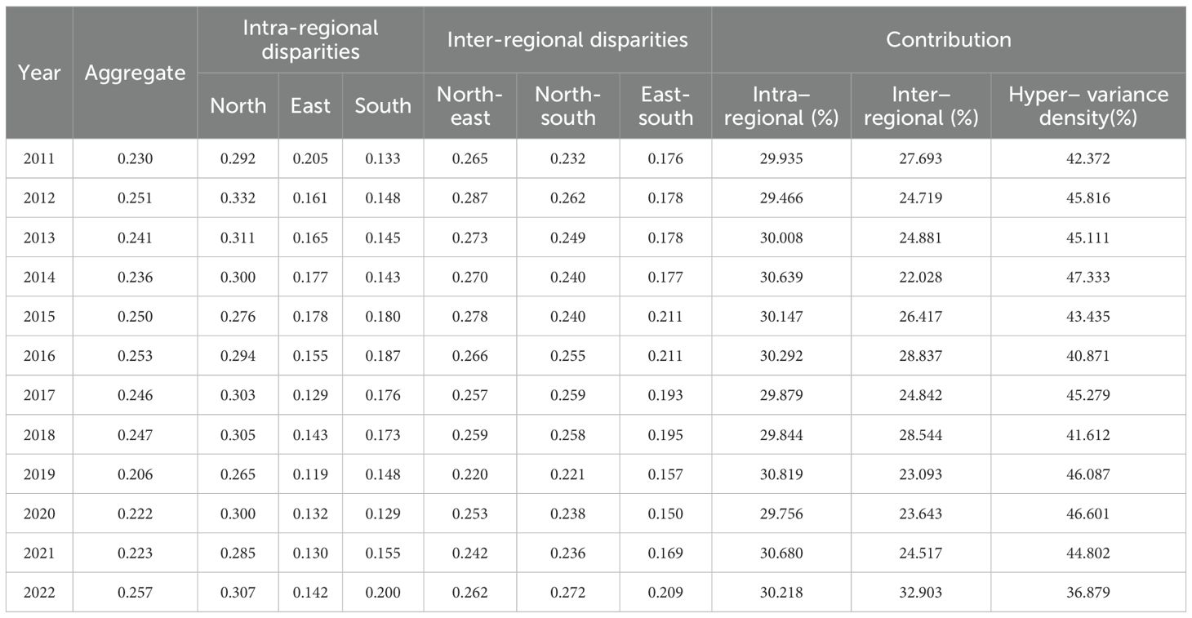Select the Inter-regional (%) column header
The image size is (1192, 618).
point(921,105)
